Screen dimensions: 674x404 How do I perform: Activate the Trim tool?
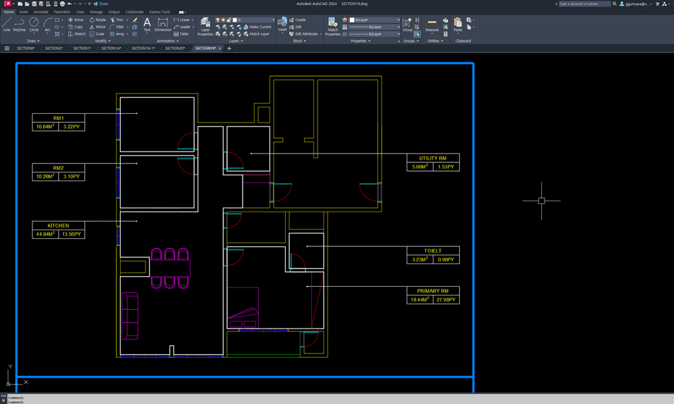coord(117,20)
